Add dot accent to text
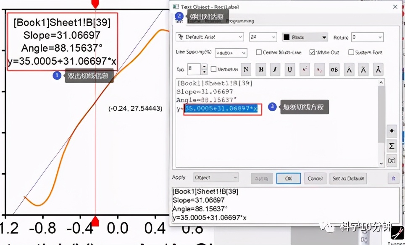 [379, 69]
